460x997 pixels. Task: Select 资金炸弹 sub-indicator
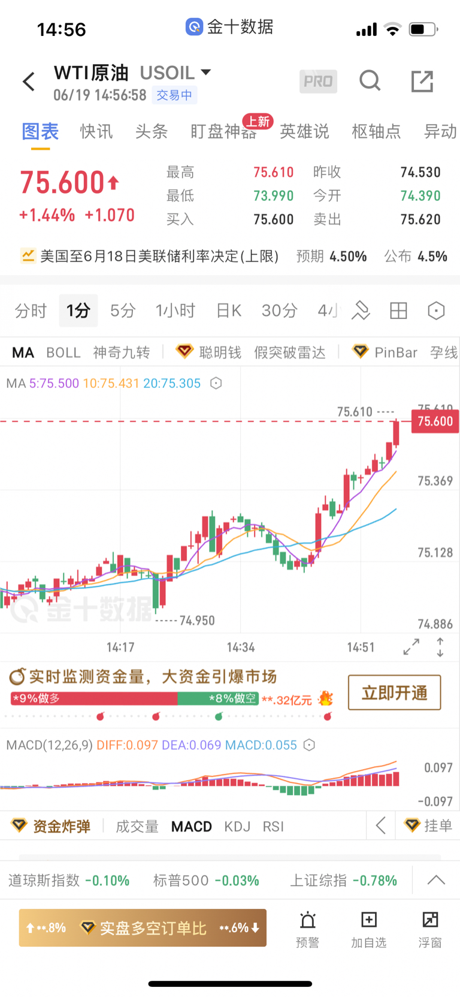(x=62, y=826)
